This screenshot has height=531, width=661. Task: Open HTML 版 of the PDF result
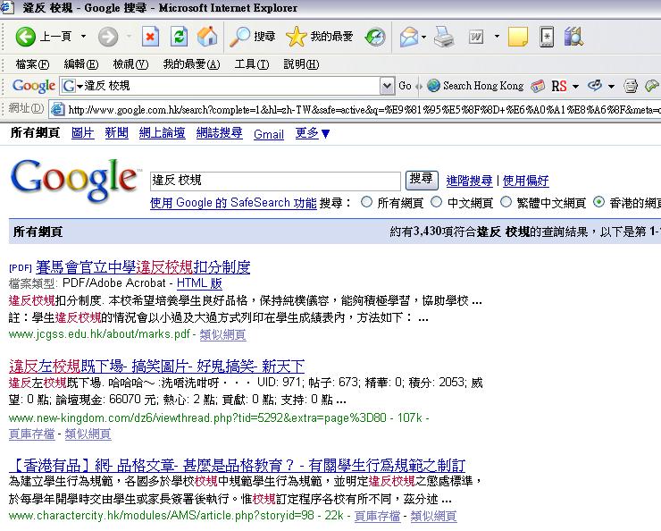coord(199,283)
